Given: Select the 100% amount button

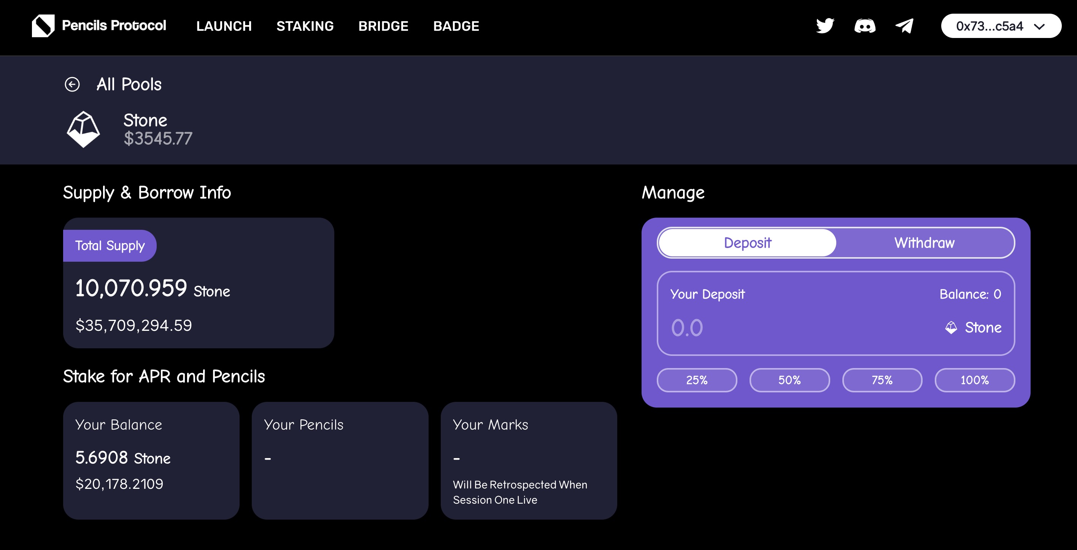Looking at the screenshot, I should click(x=975, y=380).
